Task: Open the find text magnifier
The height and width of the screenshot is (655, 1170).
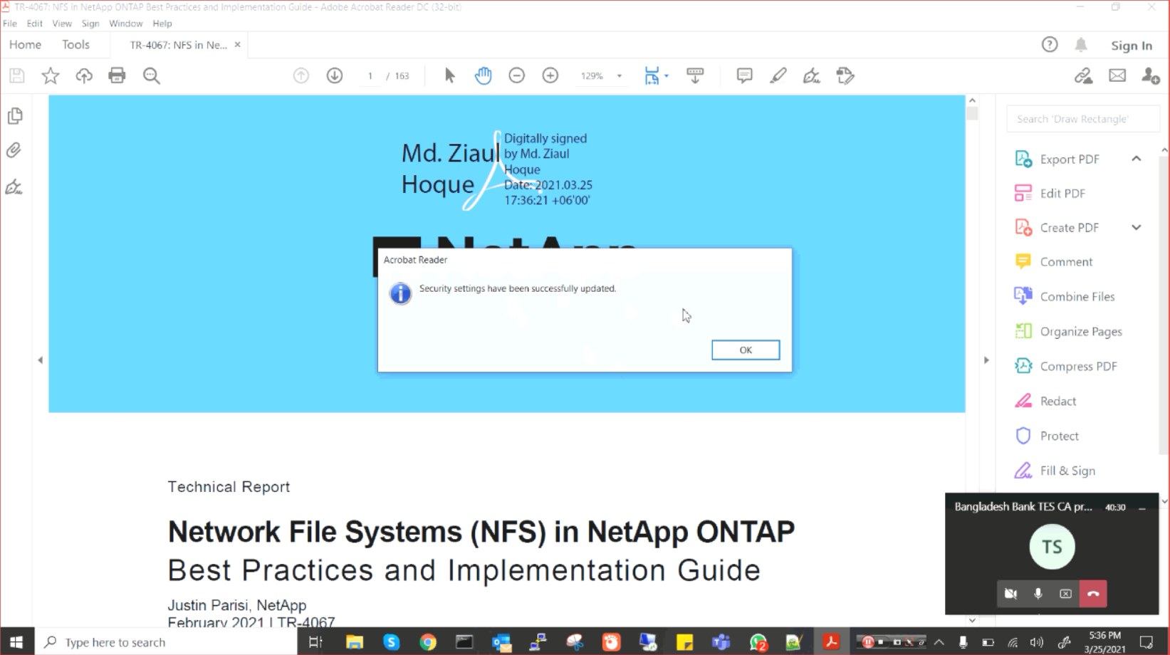Action: click(x=151, y=75)
